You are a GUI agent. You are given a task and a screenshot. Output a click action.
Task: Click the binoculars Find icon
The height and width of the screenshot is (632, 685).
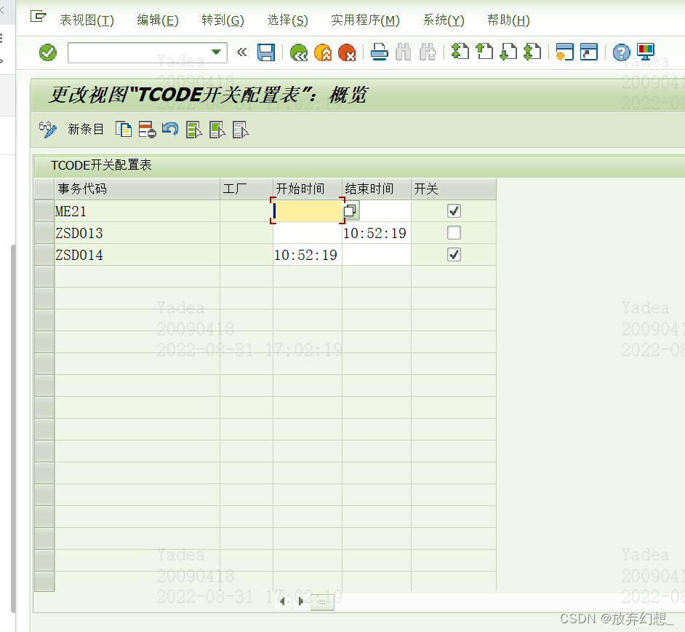[x=404, y=52]
